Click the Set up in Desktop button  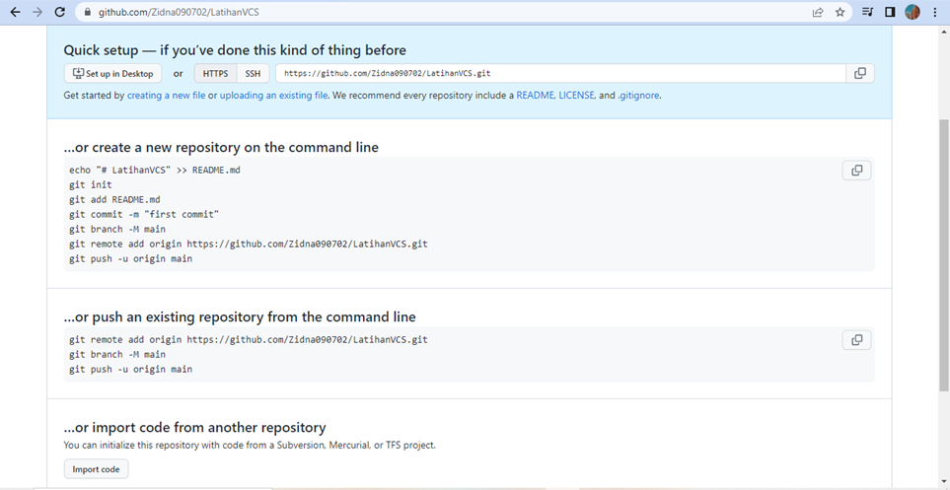[112, 73]
